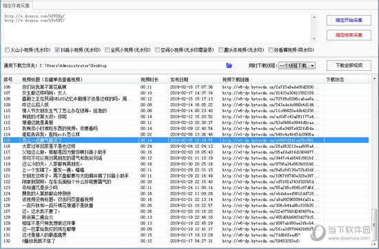The image size is (379, 249).
Task: Select row 125 starting with 该视频没有标题
Action: coord(185,199)
